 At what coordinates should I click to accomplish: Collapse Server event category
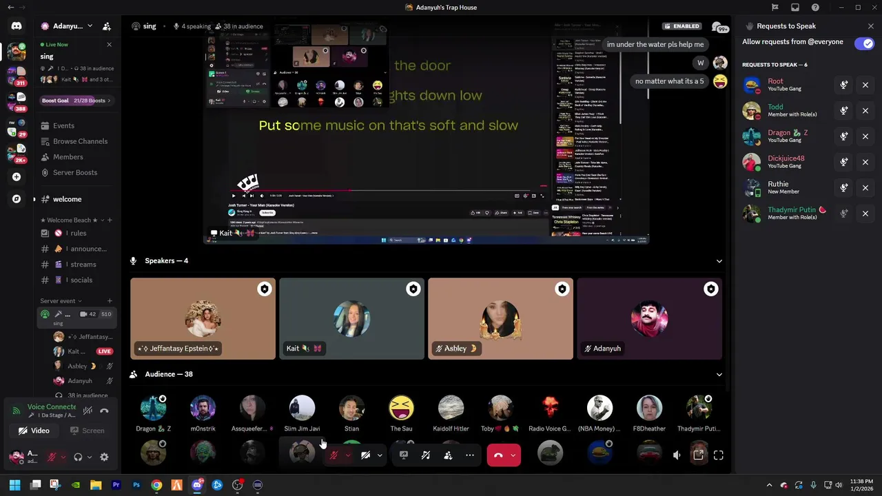coord(61,301)
